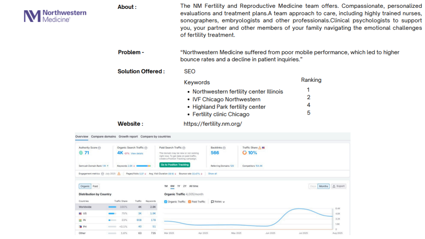
Task: Switch chart granularity to Days
Action: coord(313,186)
